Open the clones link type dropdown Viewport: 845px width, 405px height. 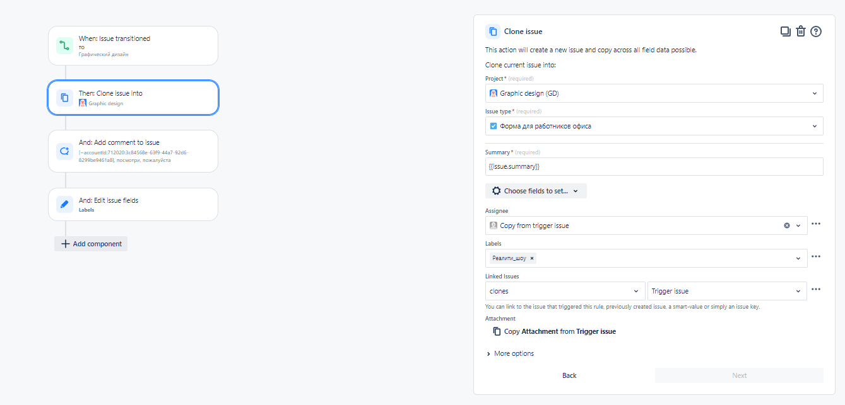point(565,291)
